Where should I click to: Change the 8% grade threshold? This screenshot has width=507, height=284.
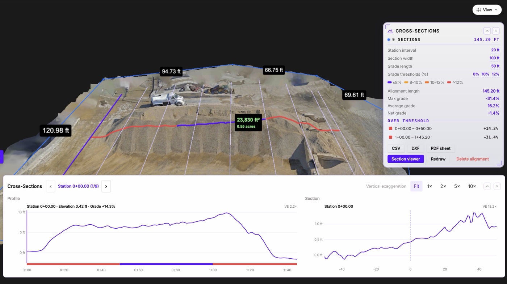(x=476, y=74)
